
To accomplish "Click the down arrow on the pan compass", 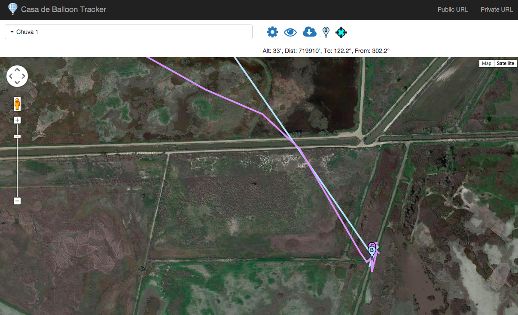I will tap(17, 82).
